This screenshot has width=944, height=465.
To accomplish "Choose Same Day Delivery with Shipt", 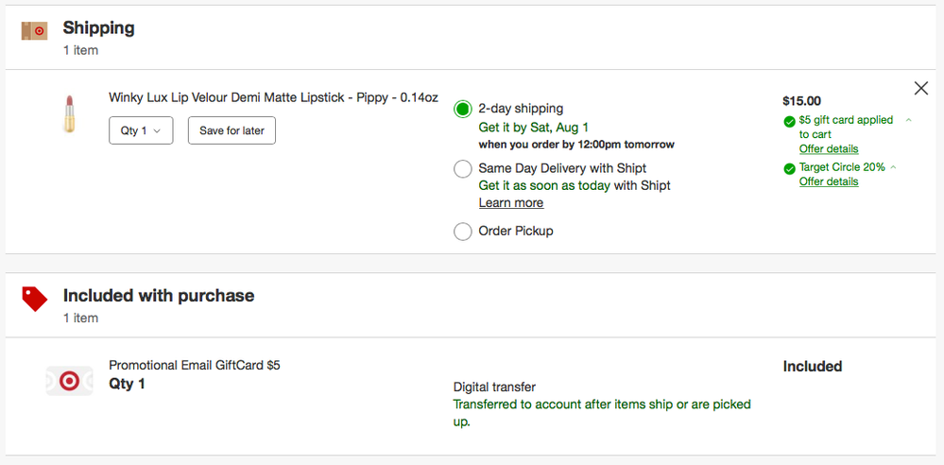I will (x=462, y=169).
